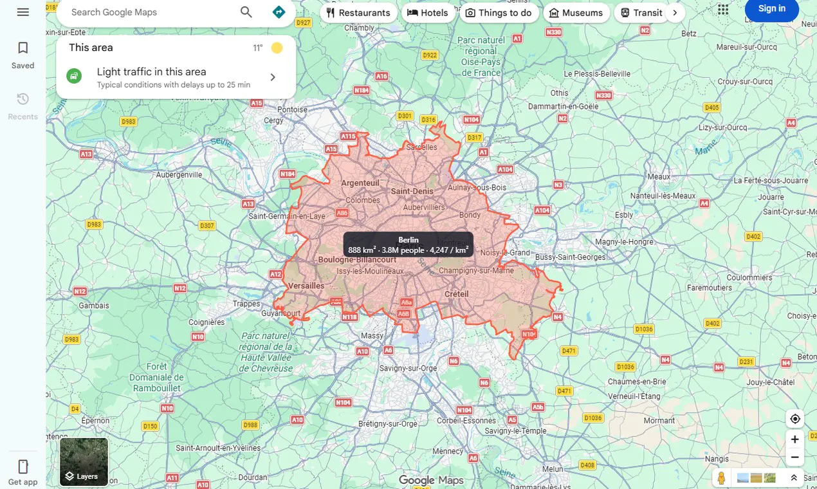This screenshot has width=817, height=489.
Task: Open the Recents panel
Action: point(23,106)
